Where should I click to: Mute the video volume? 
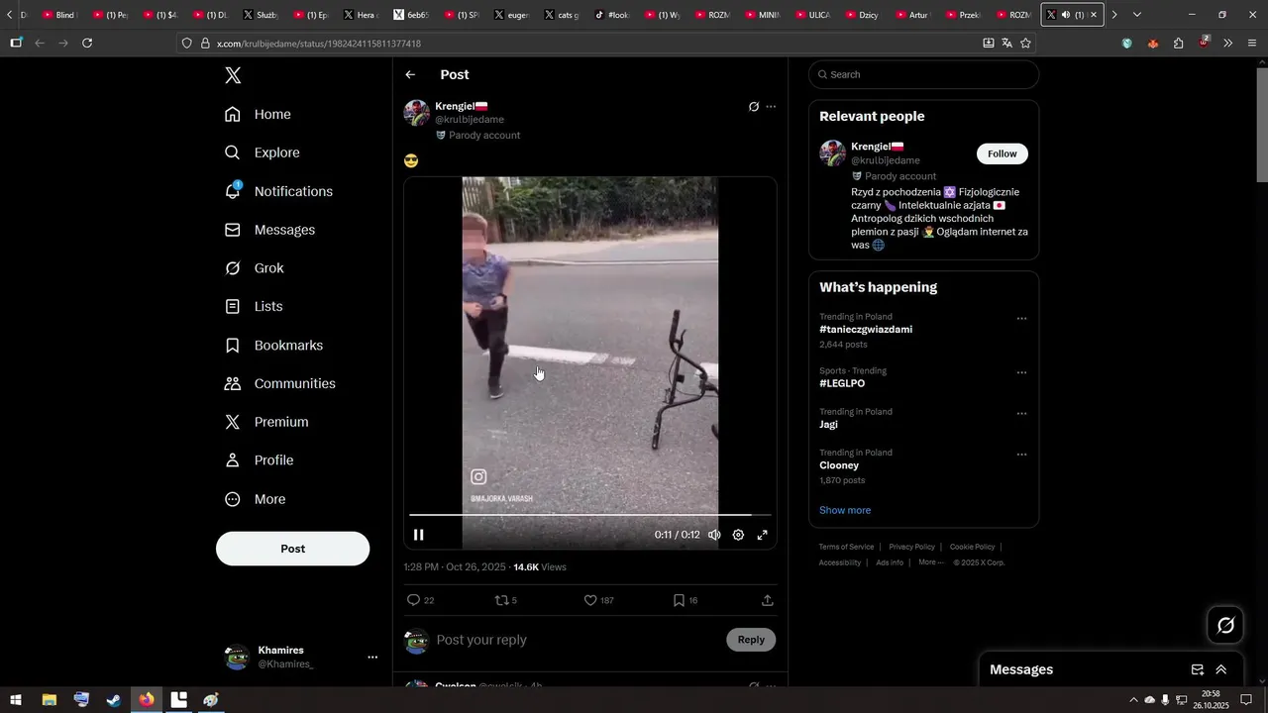click(714, 535)
